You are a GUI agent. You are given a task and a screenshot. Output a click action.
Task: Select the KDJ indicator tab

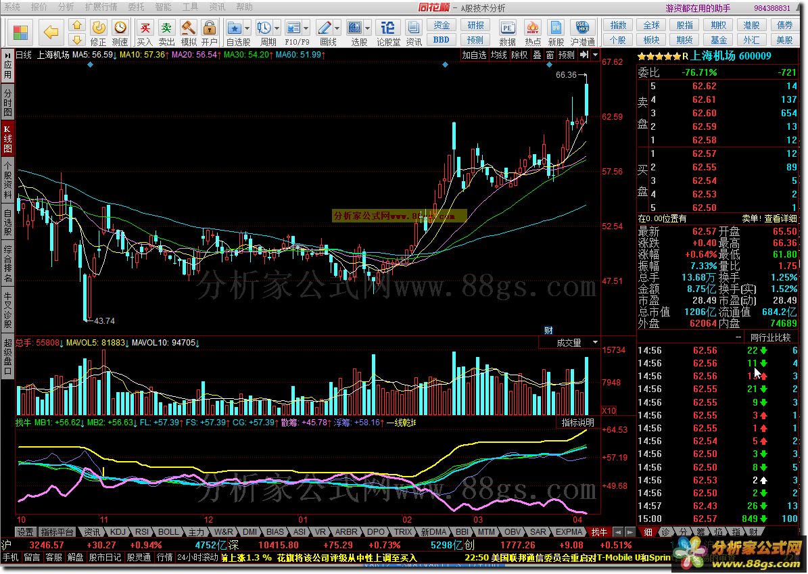click(x=118, y=532)
